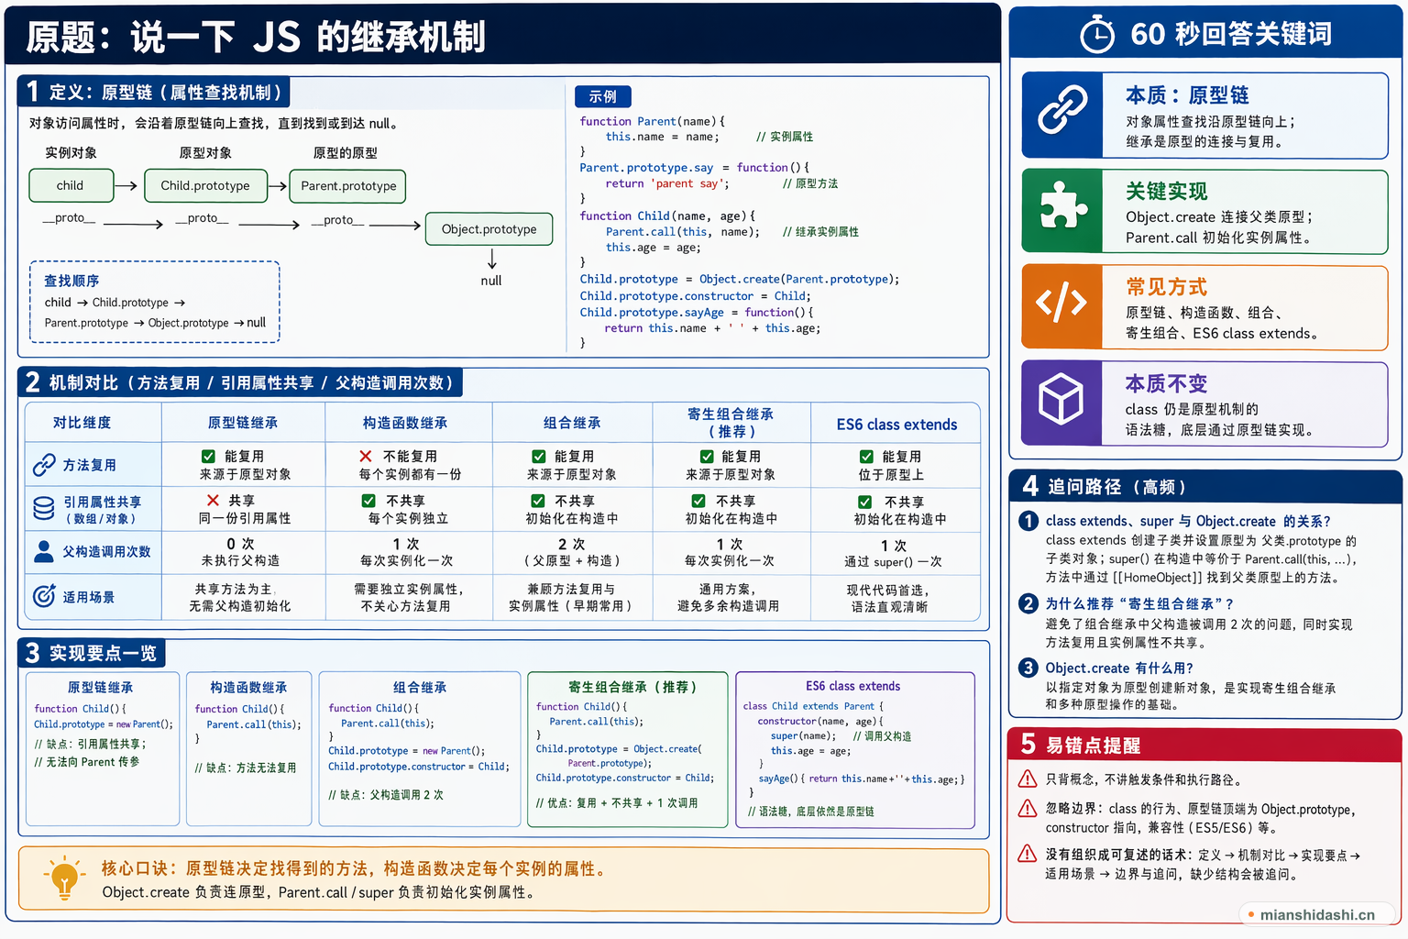Image resolution: width=1408 pixels, height=939 pixels.
Task: Click the 构造函数继承 code card in section 3
Action: pyautogui.click(x=249, y=748)
